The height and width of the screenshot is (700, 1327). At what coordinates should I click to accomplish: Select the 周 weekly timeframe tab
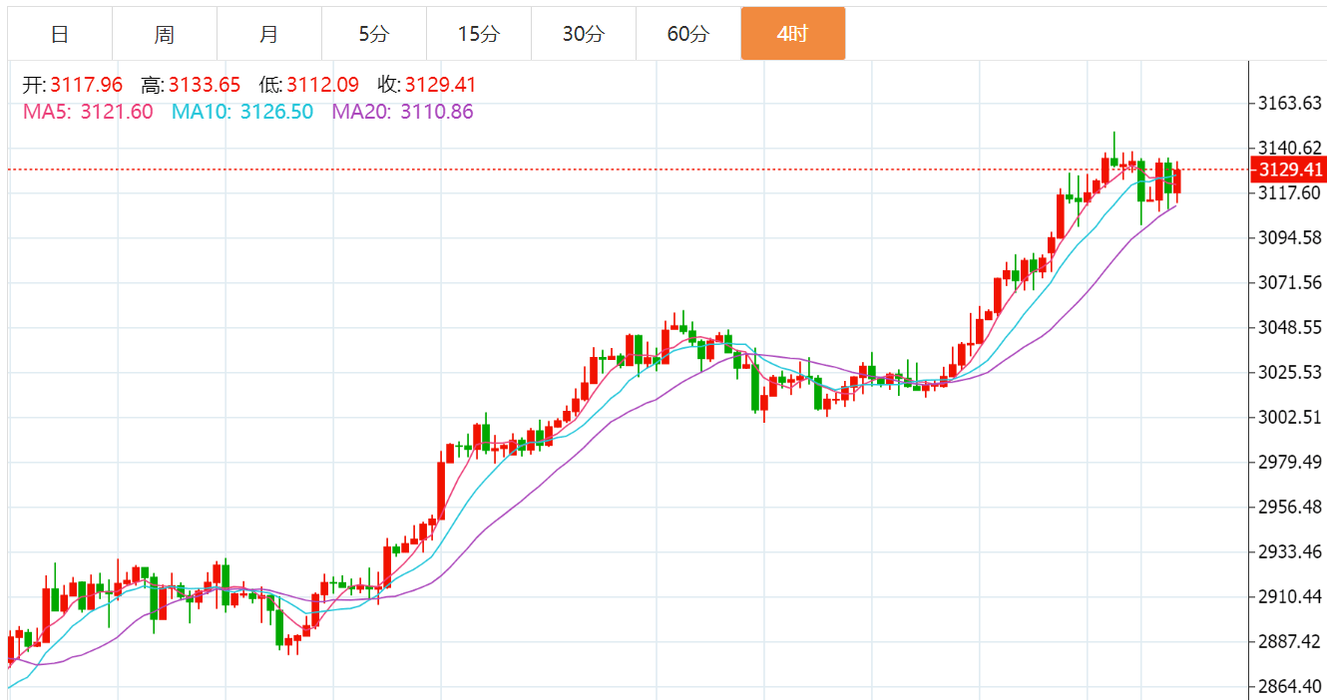point(165,34)
